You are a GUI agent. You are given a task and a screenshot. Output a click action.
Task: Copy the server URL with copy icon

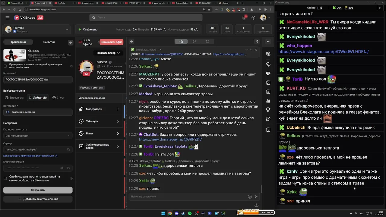coord(68,149)
